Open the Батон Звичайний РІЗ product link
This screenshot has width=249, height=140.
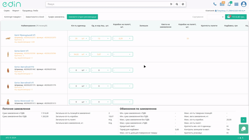tap(24, 67)
